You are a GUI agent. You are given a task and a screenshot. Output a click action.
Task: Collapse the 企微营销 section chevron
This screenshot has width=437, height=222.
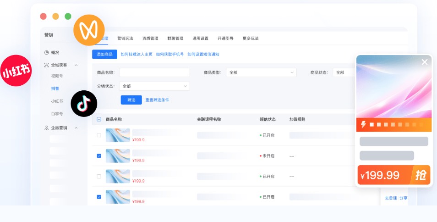click(76, 128)
